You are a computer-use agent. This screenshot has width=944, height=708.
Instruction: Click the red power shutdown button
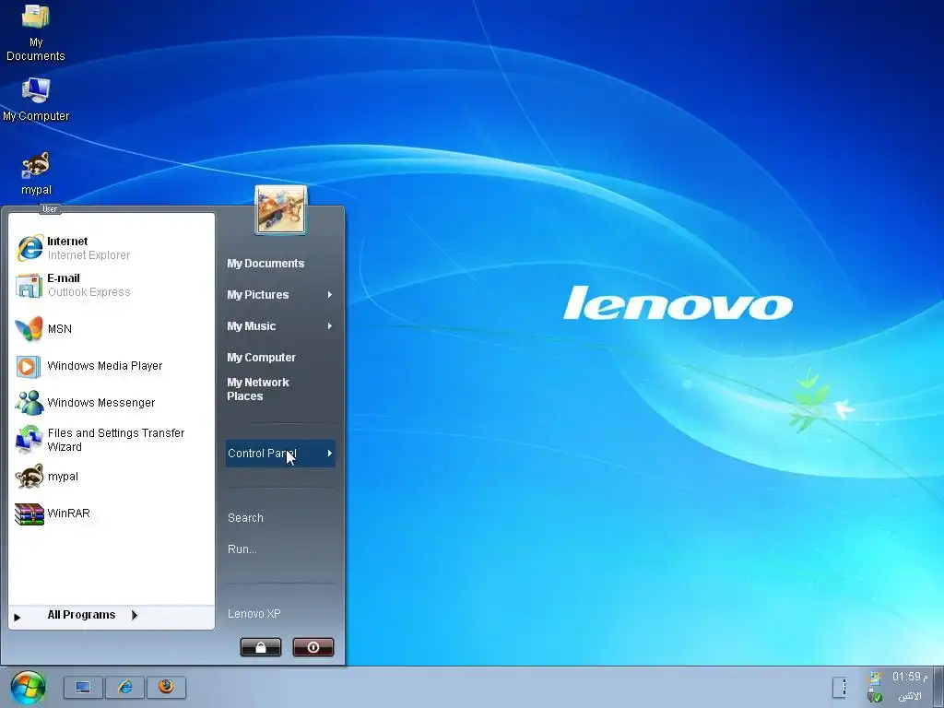[313, 647]
